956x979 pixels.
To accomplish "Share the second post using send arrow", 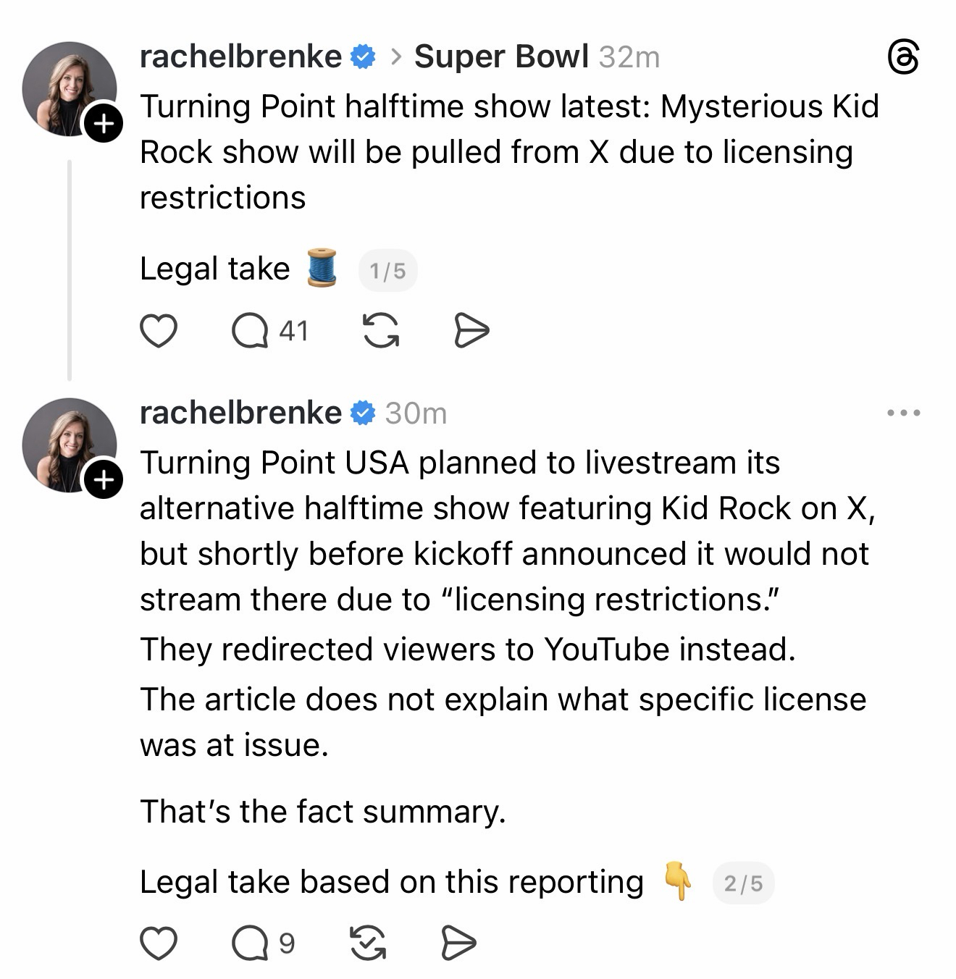I will (x=458, y=944).
